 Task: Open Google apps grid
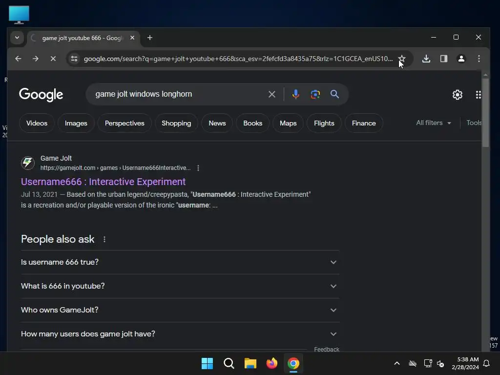click(478, 95)
